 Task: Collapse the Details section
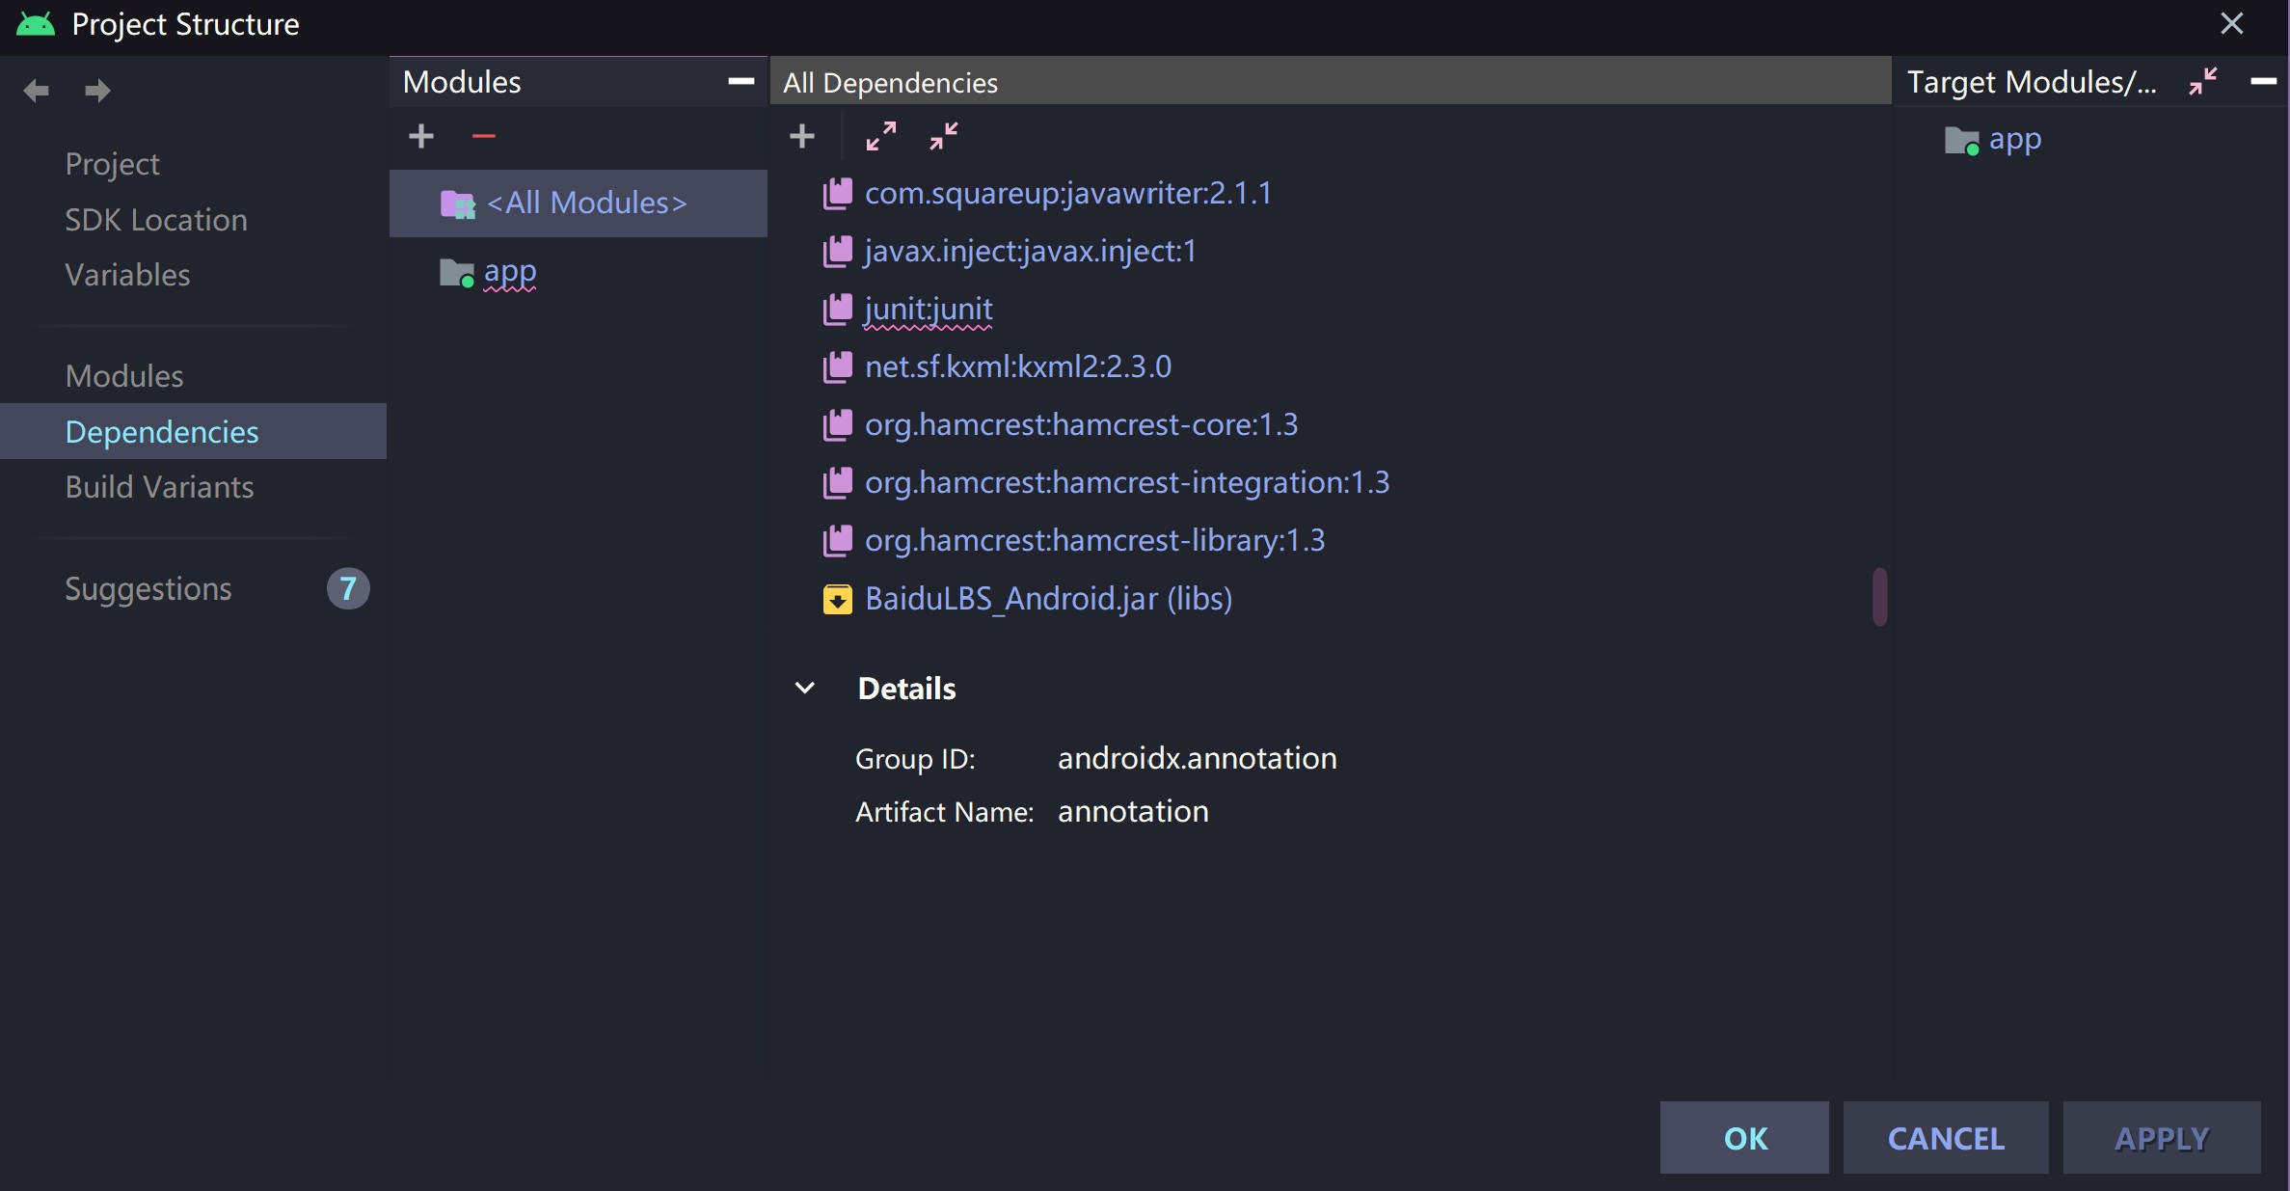(x=805, y=689)
